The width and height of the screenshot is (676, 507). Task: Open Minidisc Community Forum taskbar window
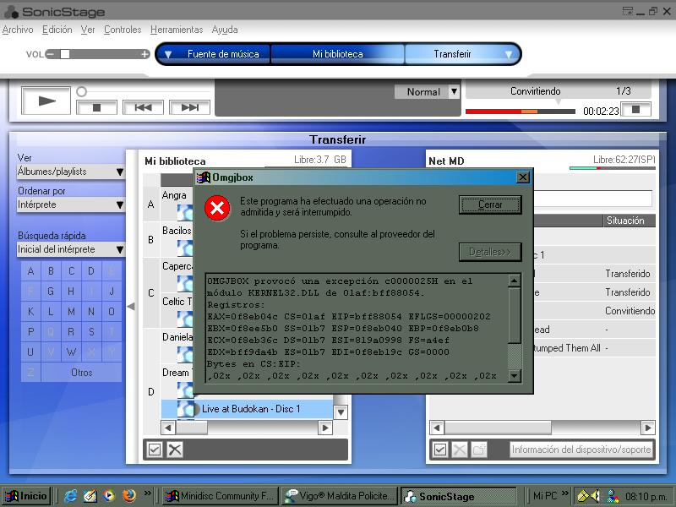tap(221, 496)
